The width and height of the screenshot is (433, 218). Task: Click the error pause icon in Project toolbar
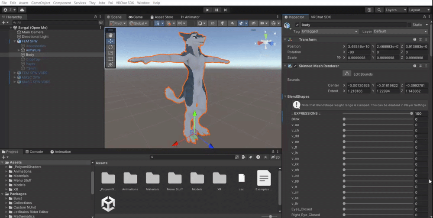coord(258,157)
